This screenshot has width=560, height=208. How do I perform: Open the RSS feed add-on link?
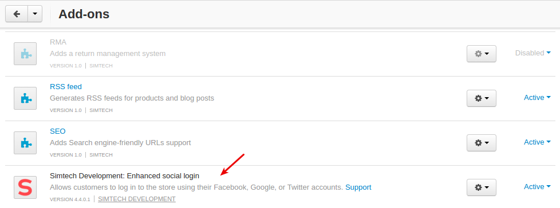[66, 86]
